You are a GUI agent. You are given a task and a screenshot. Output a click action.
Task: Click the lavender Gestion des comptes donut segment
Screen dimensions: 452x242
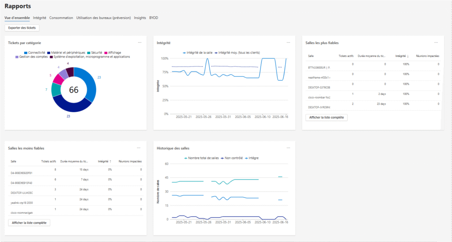64,74
